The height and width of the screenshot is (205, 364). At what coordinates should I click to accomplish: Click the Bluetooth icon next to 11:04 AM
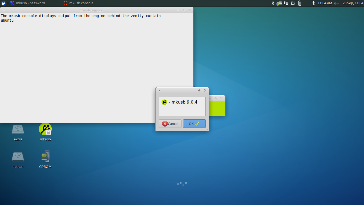[x=314, y=3]
